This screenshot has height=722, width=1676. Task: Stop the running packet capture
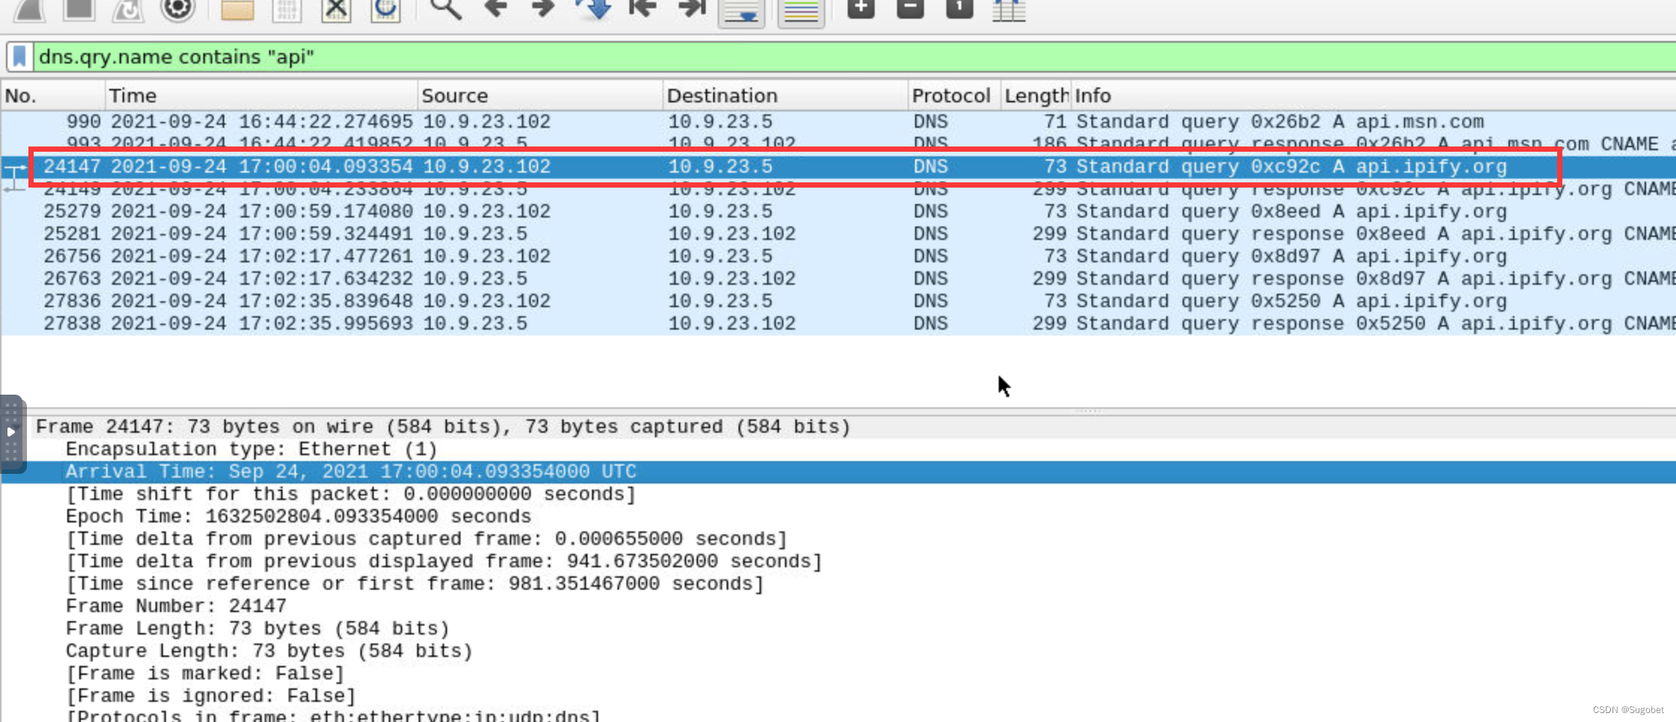click(78, 9)
